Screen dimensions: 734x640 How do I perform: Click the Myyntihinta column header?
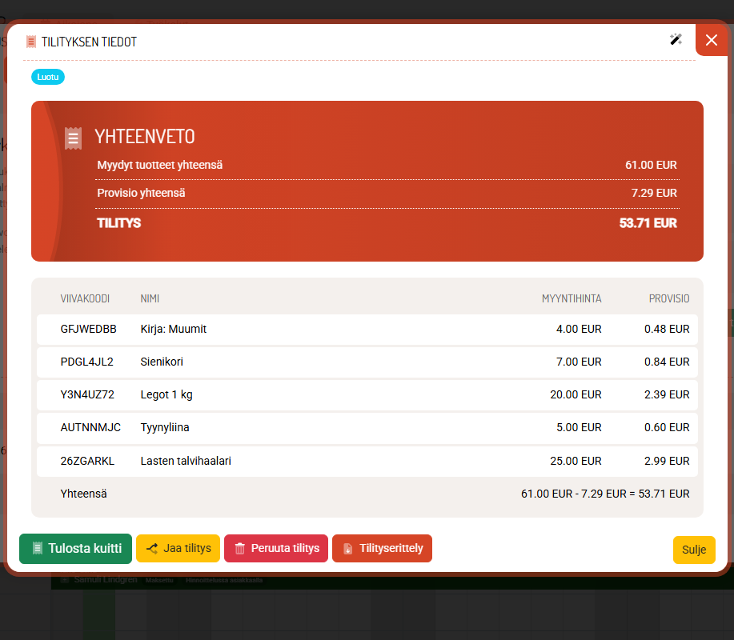click(x=572, y=298)
